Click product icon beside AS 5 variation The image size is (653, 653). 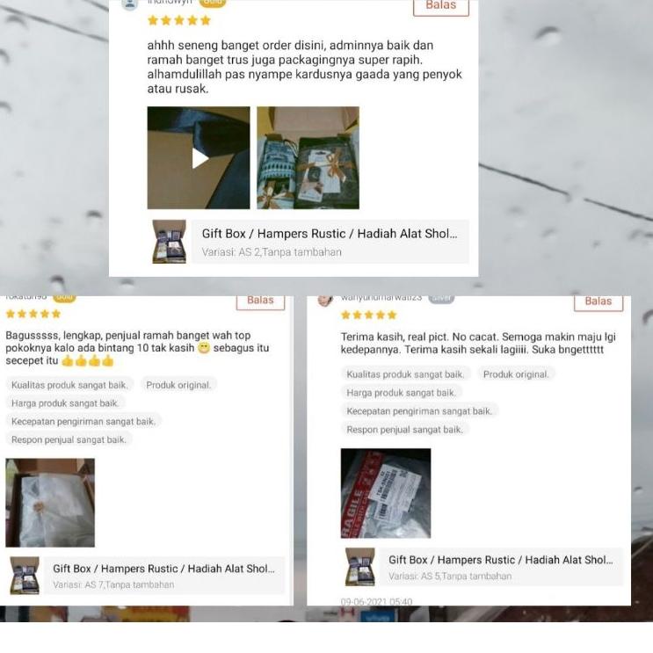tap(360, 567)
